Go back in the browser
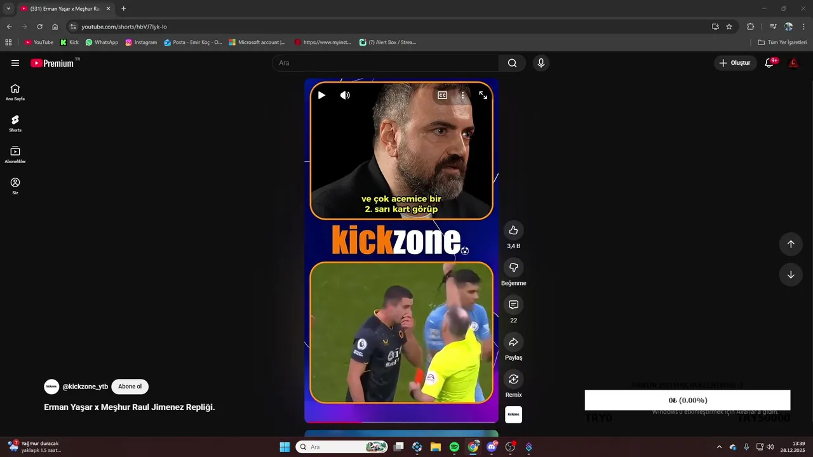This screenshot has width=813, height=457. [x=9, y=27]
